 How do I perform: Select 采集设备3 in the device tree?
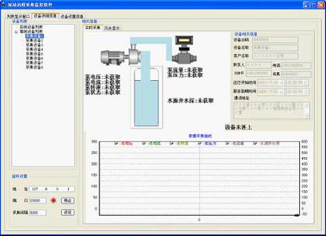[x=35, y=45]
